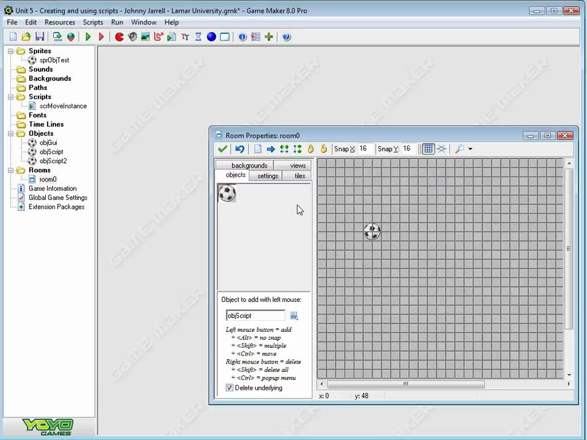The height and width of the screenshot is (440, 587).
Task: Create a new time line hourglass
Action: click(x=198, y=37)
